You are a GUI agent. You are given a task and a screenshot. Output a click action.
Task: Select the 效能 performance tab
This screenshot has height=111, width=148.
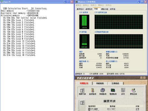coord(97,9)
